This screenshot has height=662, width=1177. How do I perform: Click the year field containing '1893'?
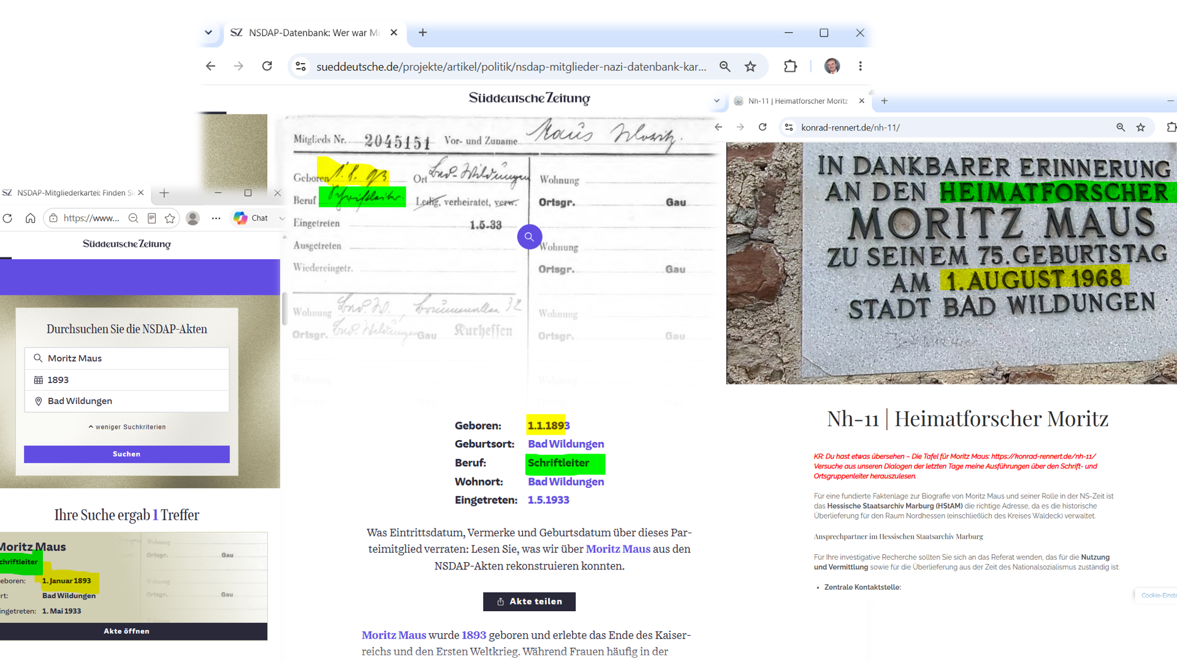(127, 380)
